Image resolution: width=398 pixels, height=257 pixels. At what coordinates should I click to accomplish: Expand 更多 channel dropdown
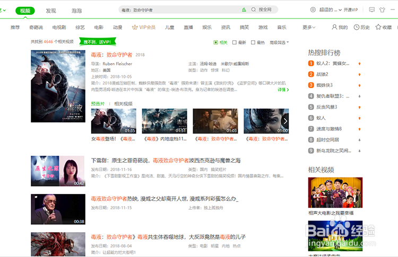309,27
